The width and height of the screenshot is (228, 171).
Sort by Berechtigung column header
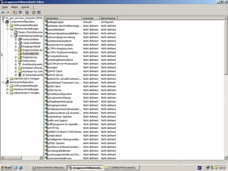point(109,18)
